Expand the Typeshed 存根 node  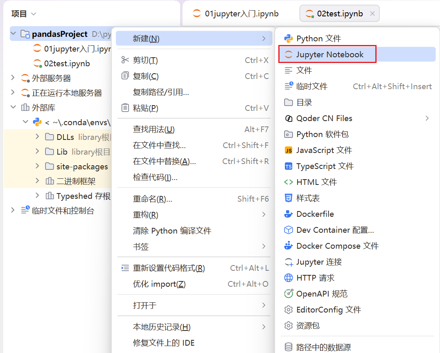click(x=37, y=196)
